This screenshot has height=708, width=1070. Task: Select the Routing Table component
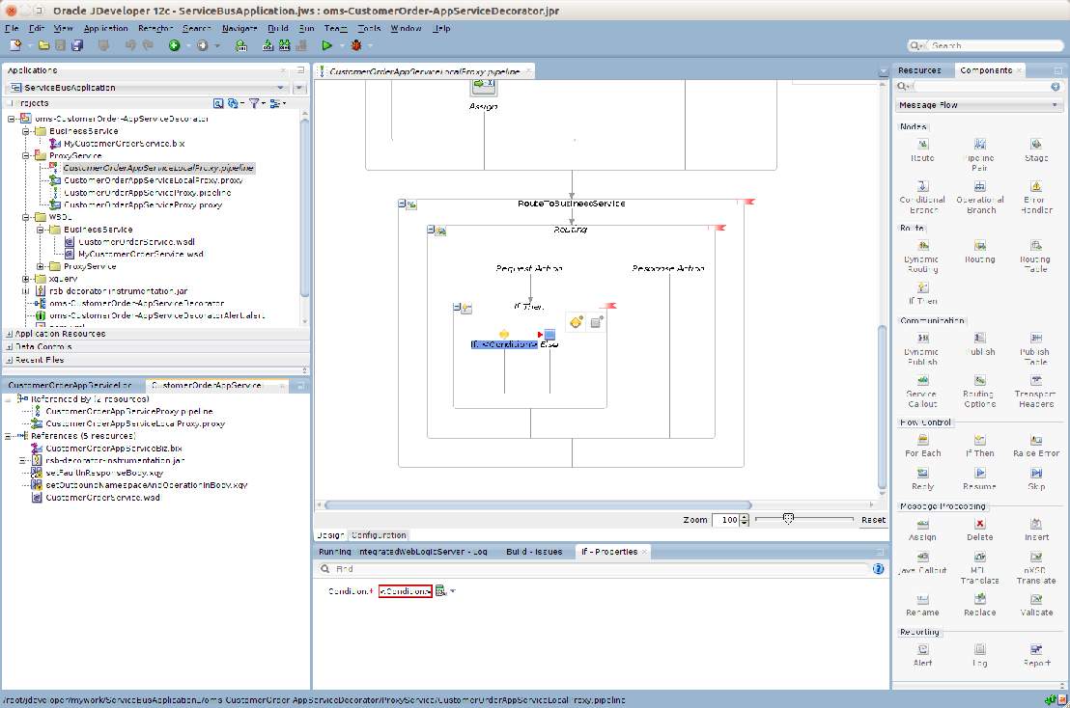[1035, 257]
